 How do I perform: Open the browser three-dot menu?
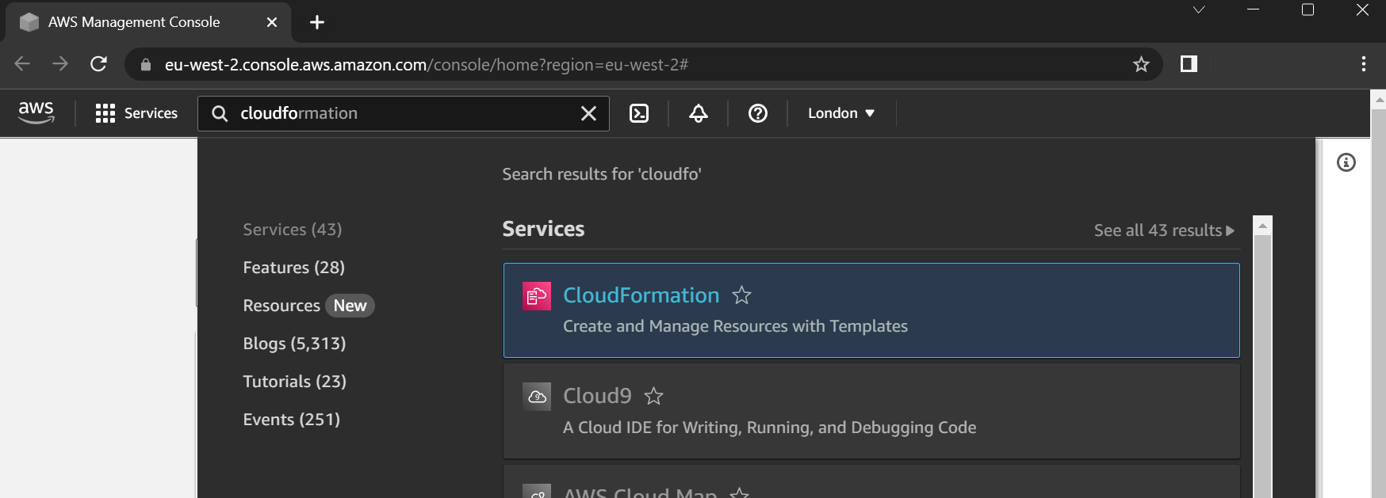coord(1363,64)
